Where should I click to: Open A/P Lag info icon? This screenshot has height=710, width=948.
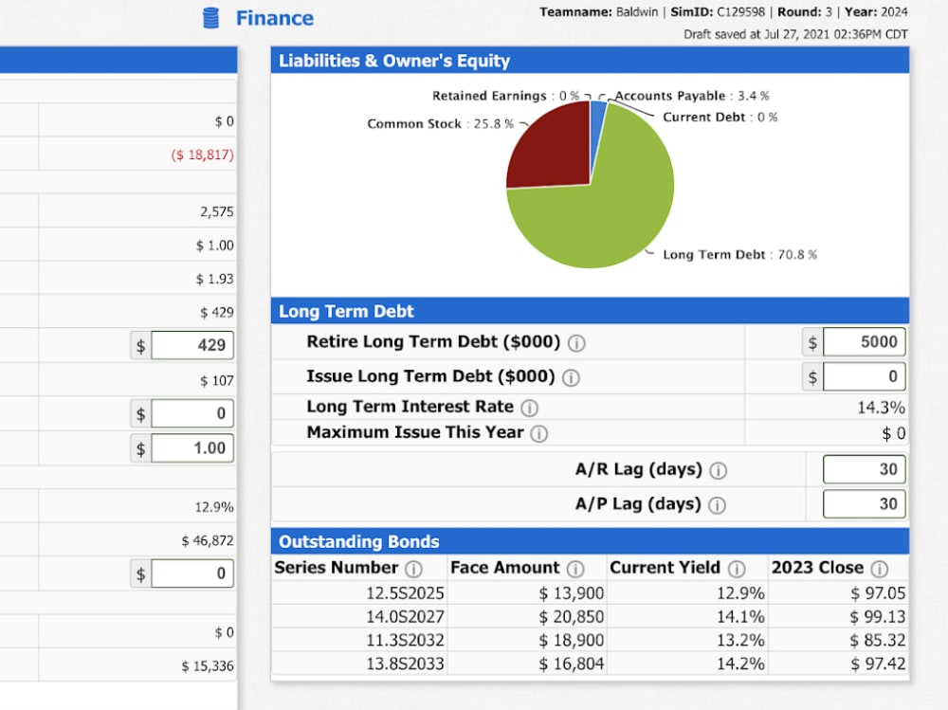tap(717, 505)
